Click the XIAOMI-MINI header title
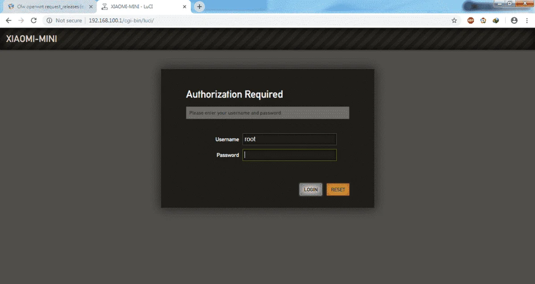The width and height of the screenshot is (535, 284). tap(31, 39)
